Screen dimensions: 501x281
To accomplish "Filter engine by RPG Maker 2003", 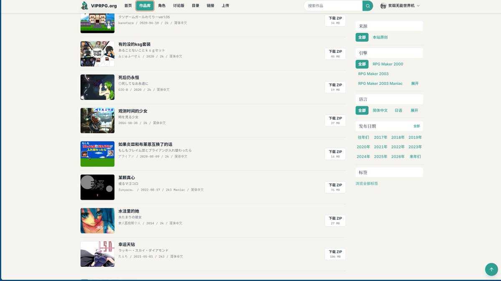I will click(x=373, y=73).
